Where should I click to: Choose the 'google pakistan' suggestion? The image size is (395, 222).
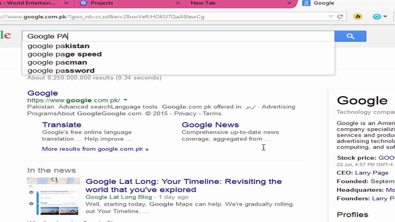(x=178, y=46)
